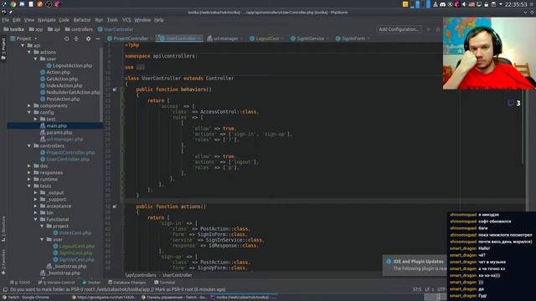Click the system clock
Viewport: 536px width, 301px height.
tap(516, 4)
